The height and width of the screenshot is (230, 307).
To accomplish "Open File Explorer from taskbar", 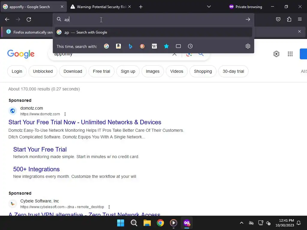I will [x=147, y=223].
